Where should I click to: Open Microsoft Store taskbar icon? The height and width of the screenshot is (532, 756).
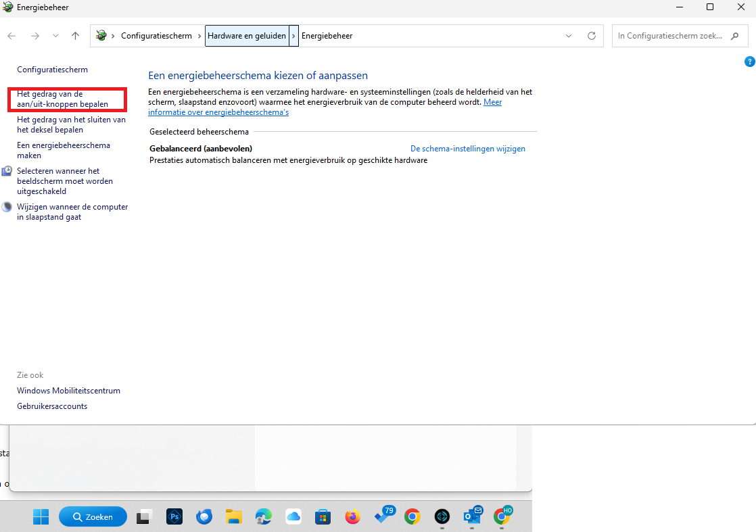pyautogui.click(x=323, y=517)
